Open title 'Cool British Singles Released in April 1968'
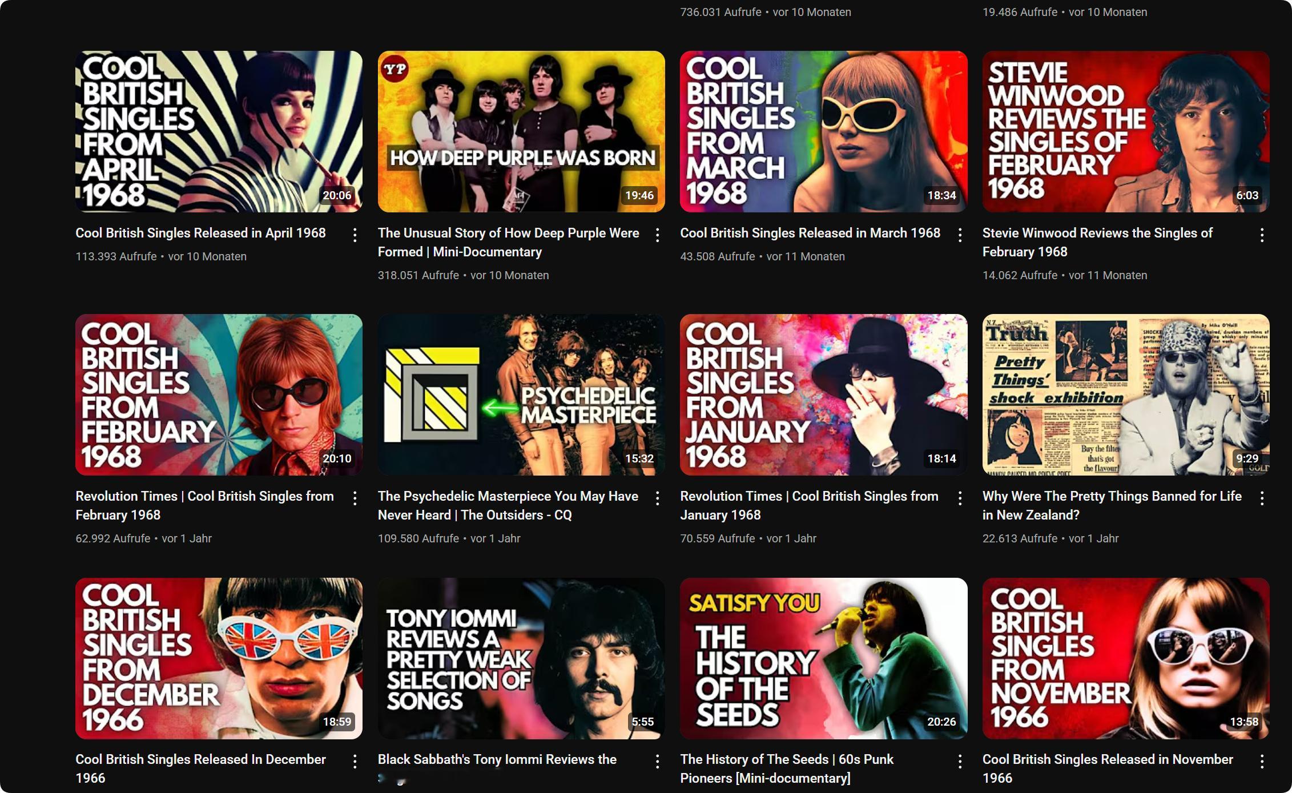The image size is (1292, 793). pyautogui.click(x=200, y=233)
